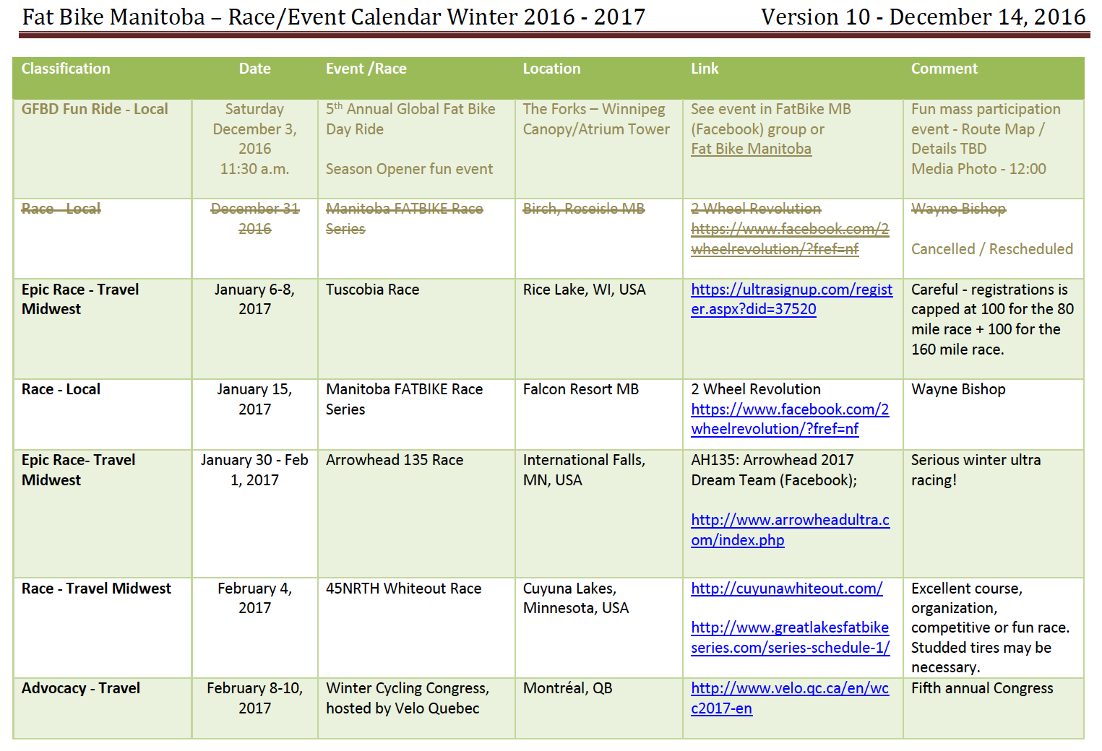Click the Event /Race column header
This screenshot has height=751, width=1102.
tap(366, 69)
